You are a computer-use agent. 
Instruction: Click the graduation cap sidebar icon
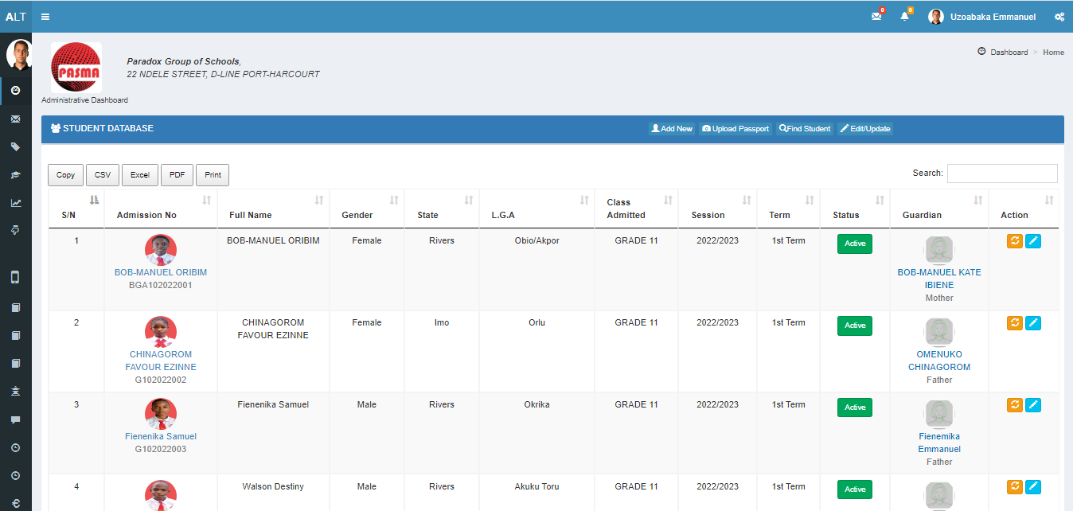pos(15,174)
